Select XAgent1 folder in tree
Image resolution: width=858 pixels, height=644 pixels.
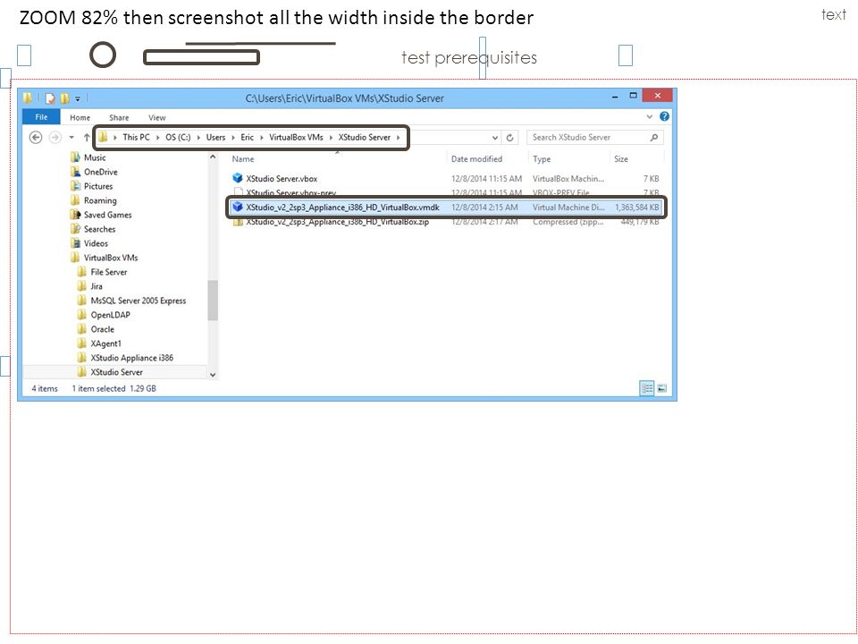click(106, 343)
